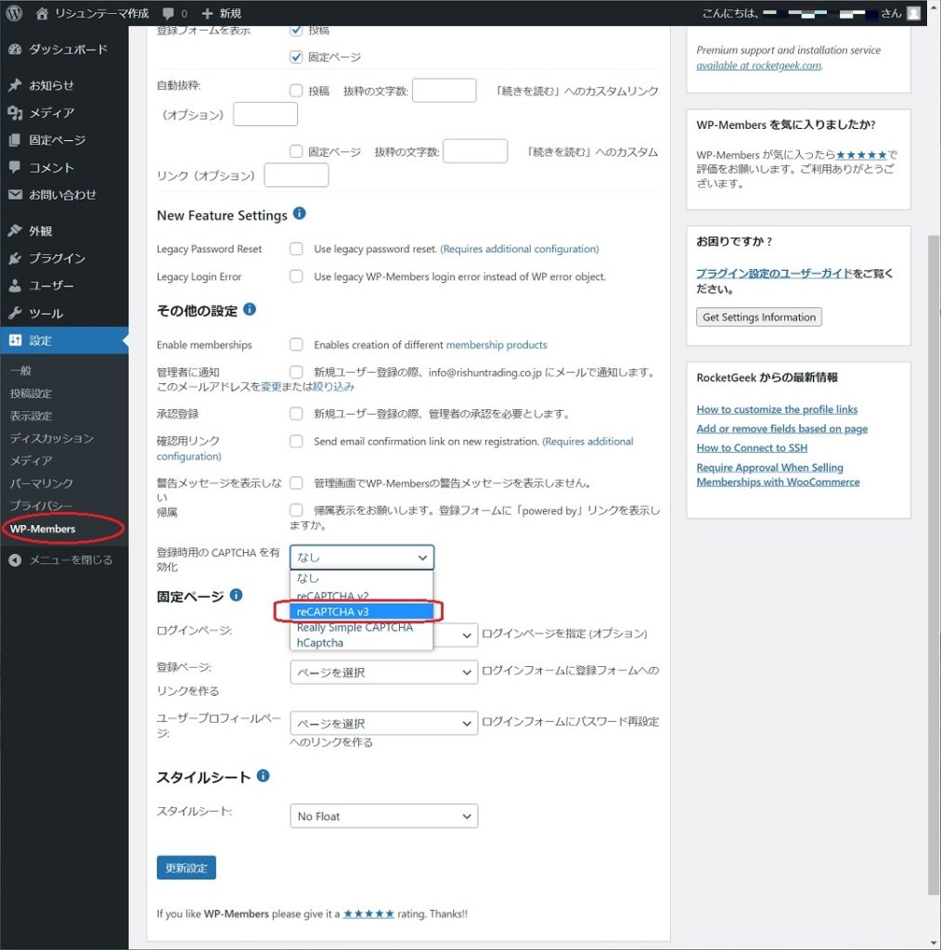Collapse the CAPTCHA dropdown showing なし

click(362, 558)
